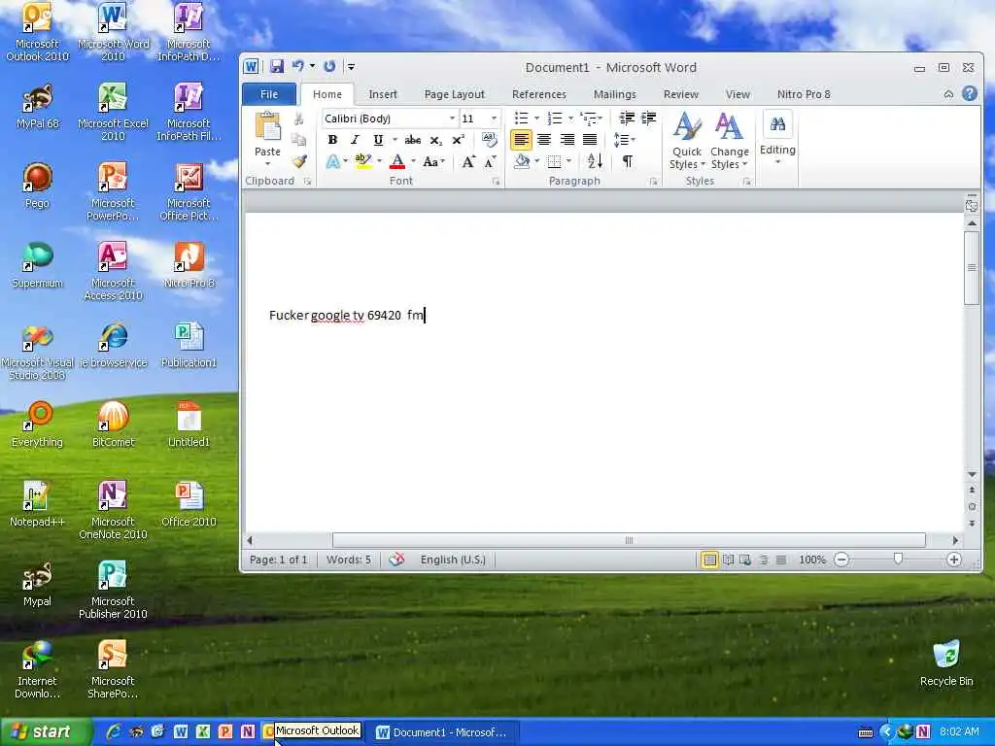
Task: Open Nitro Pro 8 desktop shortcut
Action: (x=189, y=265)
